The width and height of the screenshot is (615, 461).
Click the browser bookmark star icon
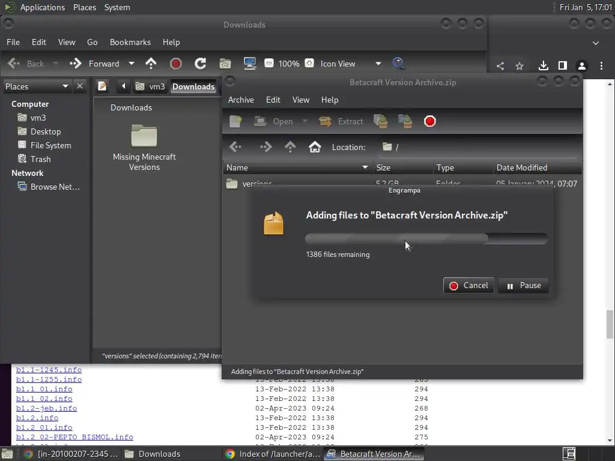[x=520, y=66]
